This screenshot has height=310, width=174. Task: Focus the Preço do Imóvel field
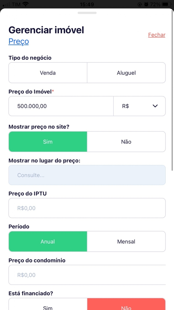(x=61, y=106)
